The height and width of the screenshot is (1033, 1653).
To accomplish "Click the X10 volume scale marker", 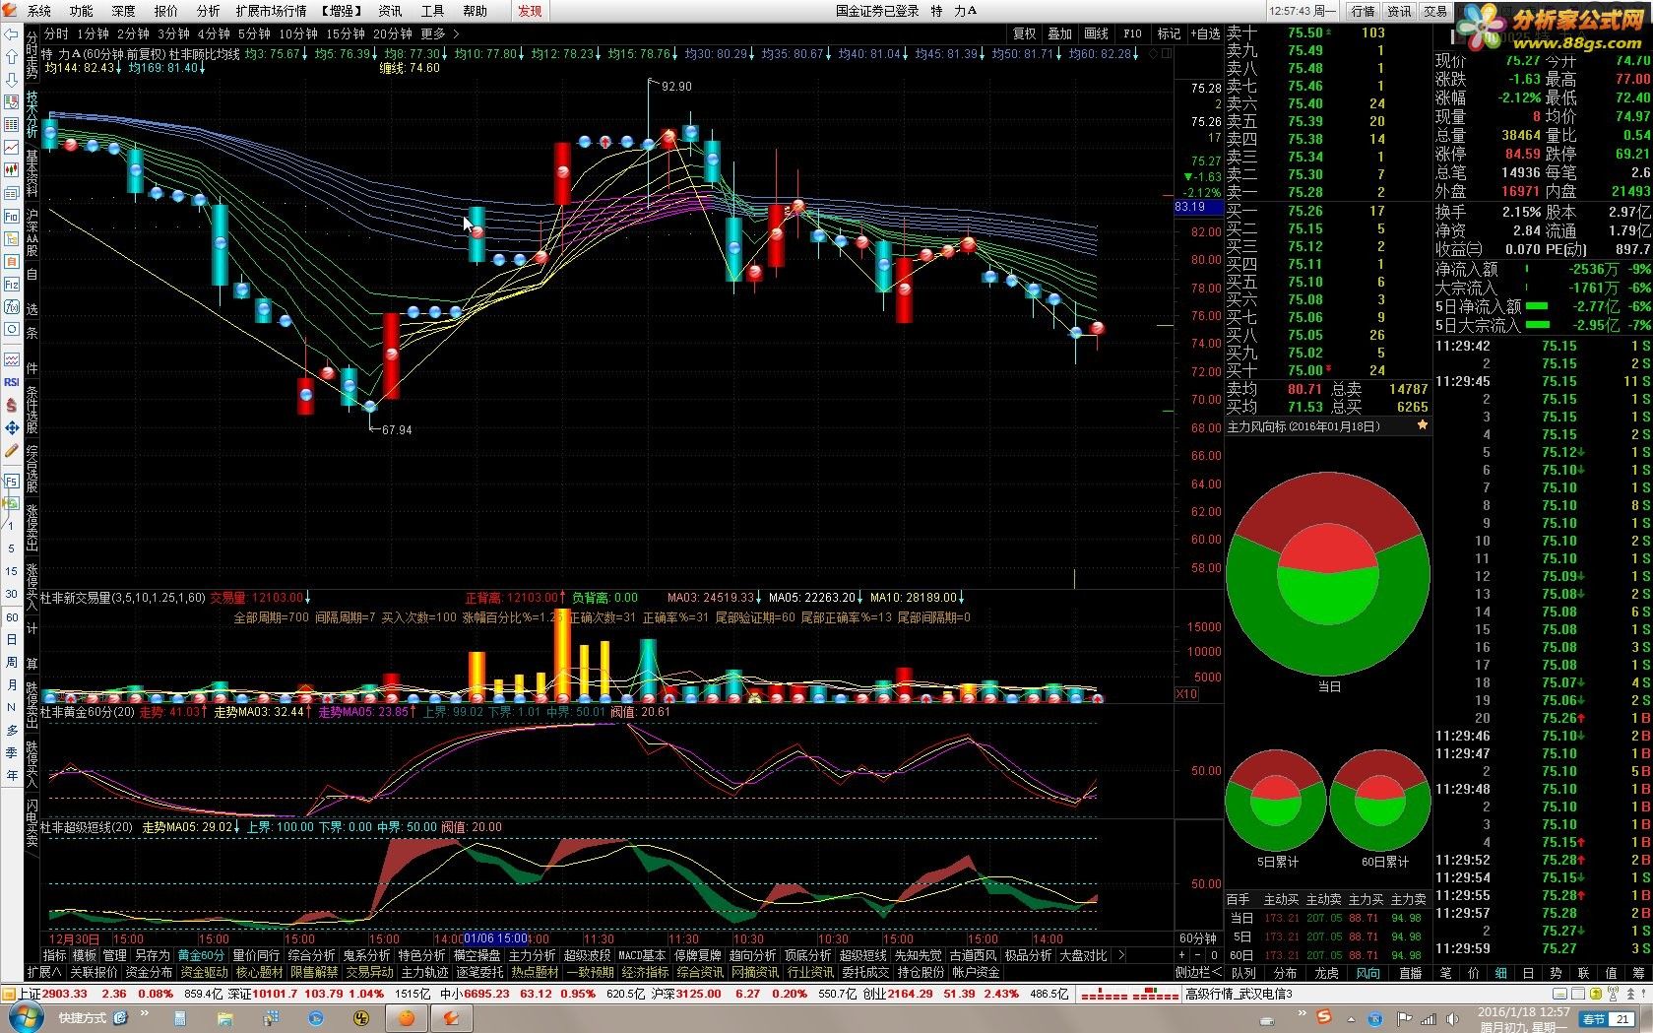I will tap(1186, 694).
